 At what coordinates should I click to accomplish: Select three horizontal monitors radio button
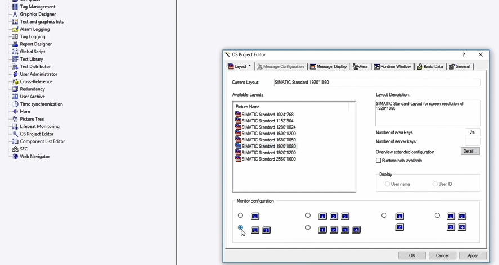point(308,216)
